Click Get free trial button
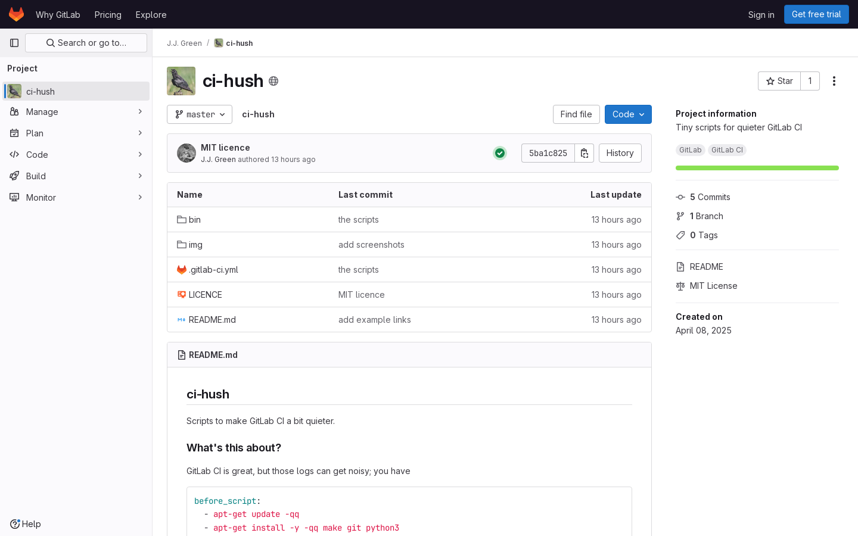This screenshot has width=858, height=536. pyautogui.click(x=816, y=14)
